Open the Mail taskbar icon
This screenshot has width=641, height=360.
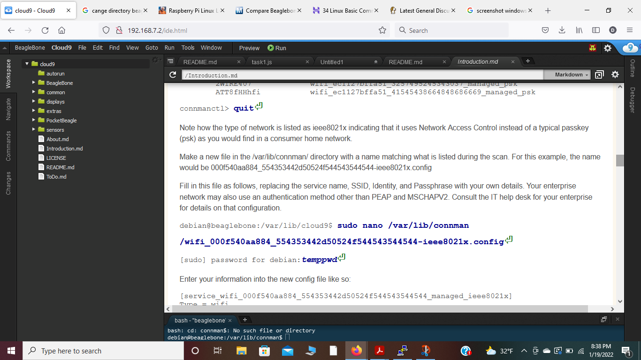(x=288, y=351)
